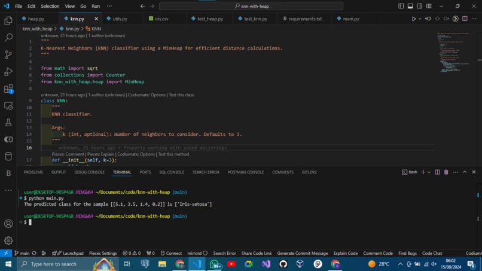Image resolution: width=482 pixels, height=271 pixels.
Task: Customize layout button in title bar
Action: pos(429,6)
